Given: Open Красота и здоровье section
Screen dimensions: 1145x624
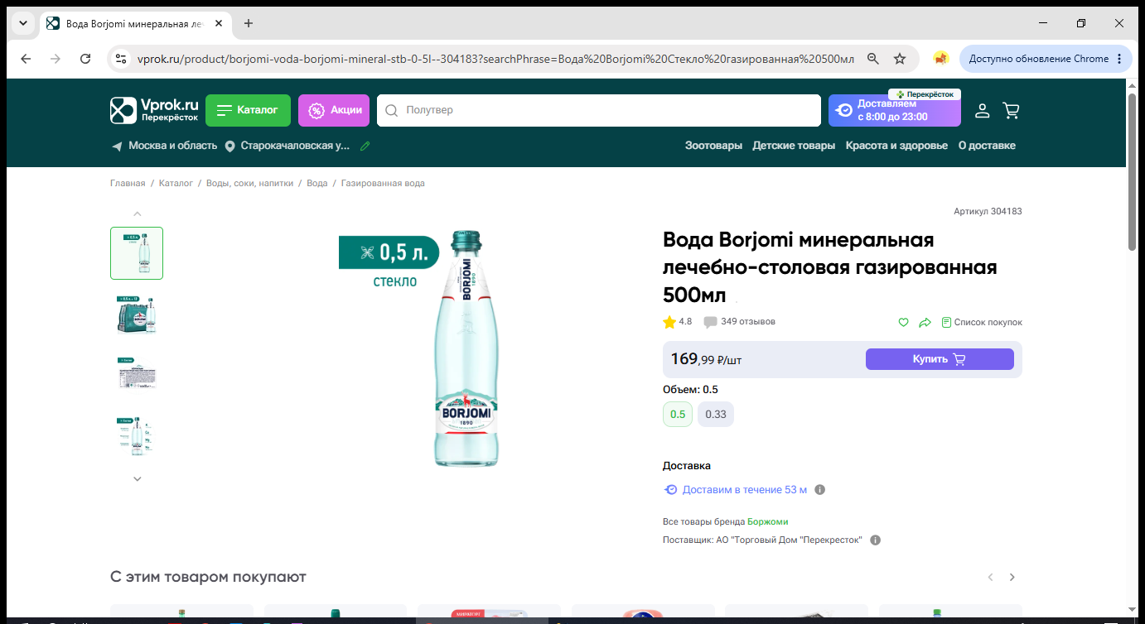Looking at the screenshot, I should pos(896,146).
